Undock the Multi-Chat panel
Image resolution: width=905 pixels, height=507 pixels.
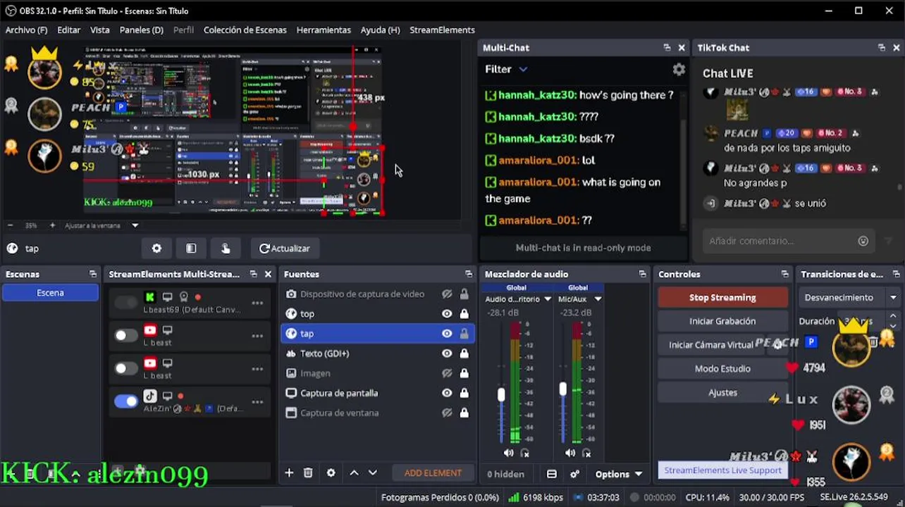pos(667,47)
